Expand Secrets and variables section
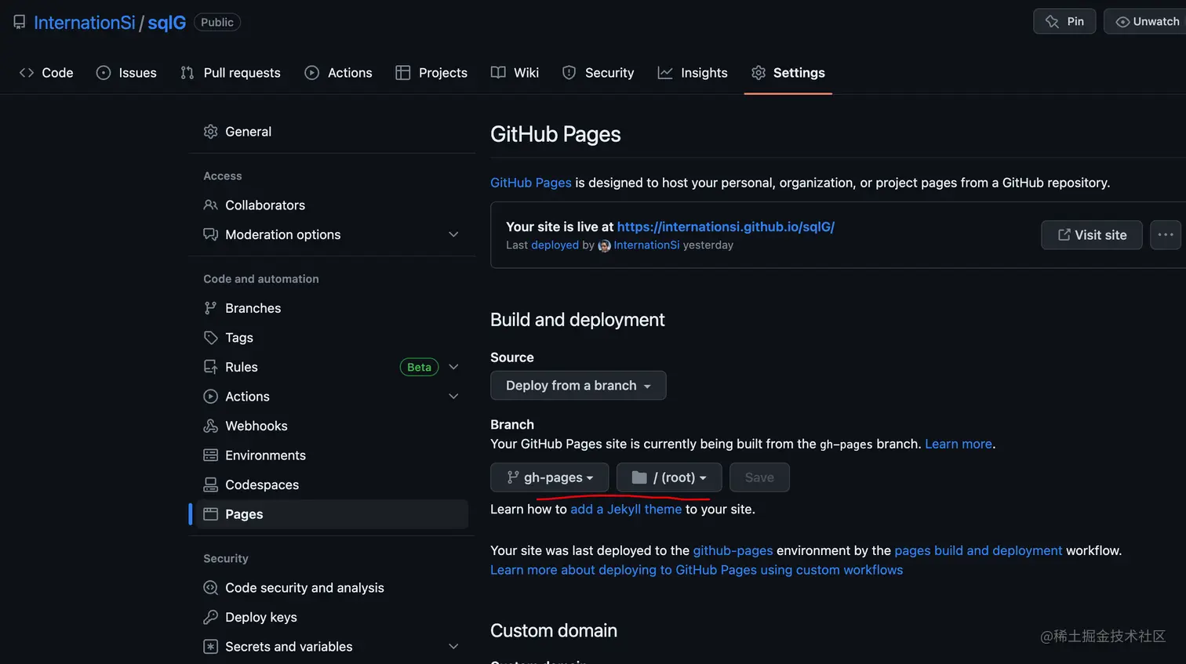 pyautogui.click(x=453, y=647)
